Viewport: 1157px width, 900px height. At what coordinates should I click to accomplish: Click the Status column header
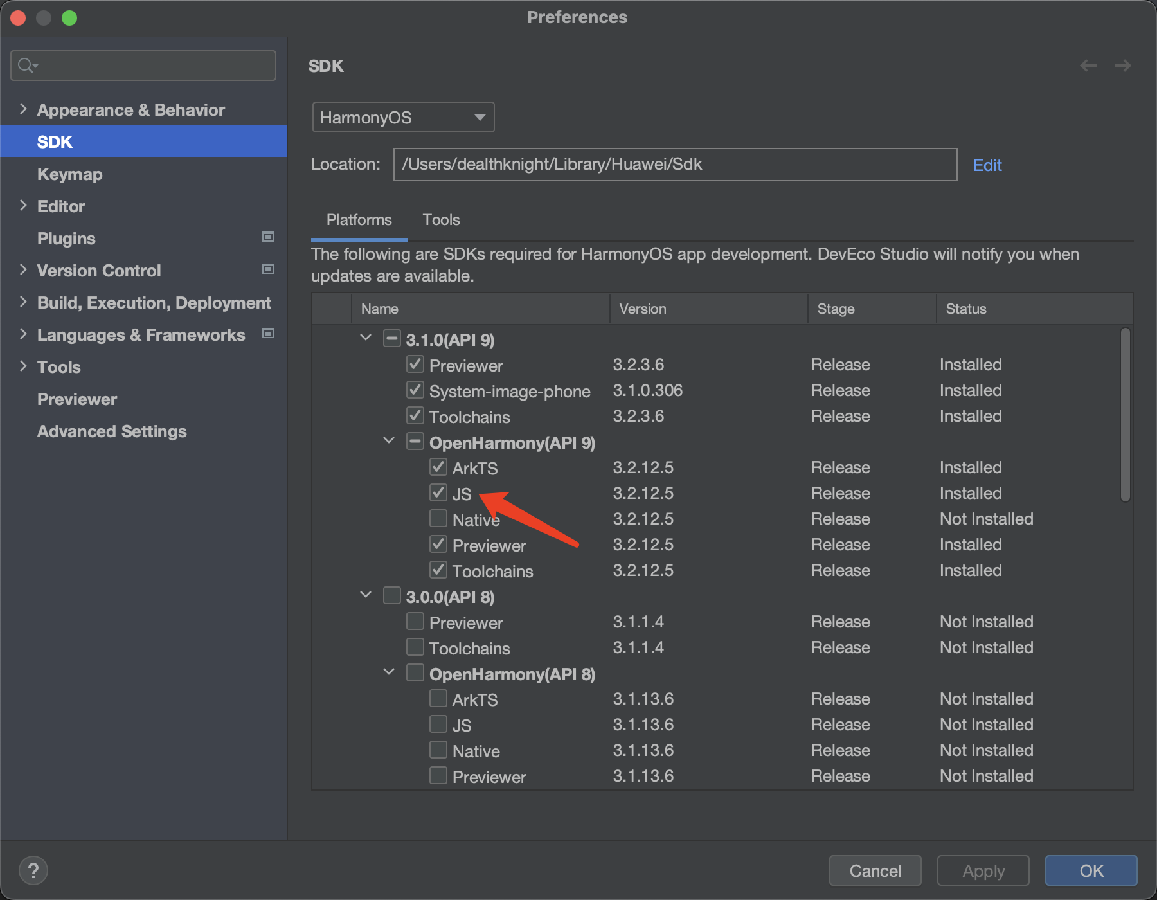point(1034,309)
